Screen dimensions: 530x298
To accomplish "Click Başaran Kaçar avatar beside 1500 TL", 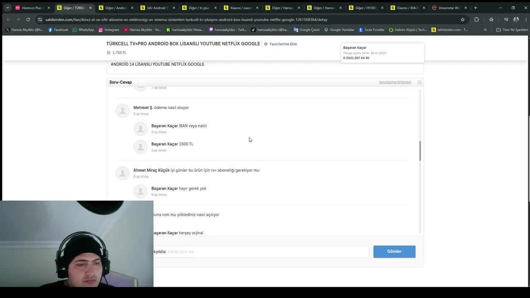I will coord(140,147).
